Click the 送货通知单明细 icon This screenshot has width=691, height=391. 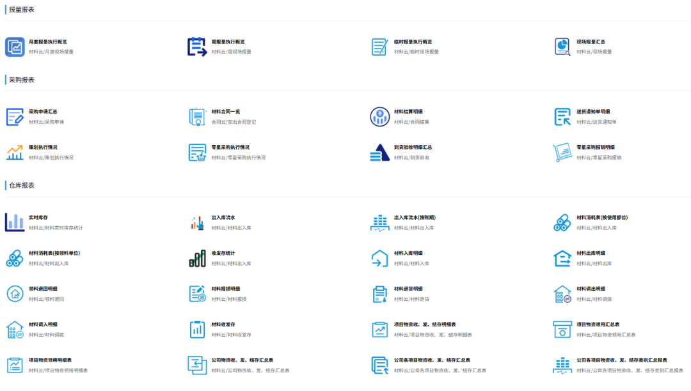tap(562, 117)
